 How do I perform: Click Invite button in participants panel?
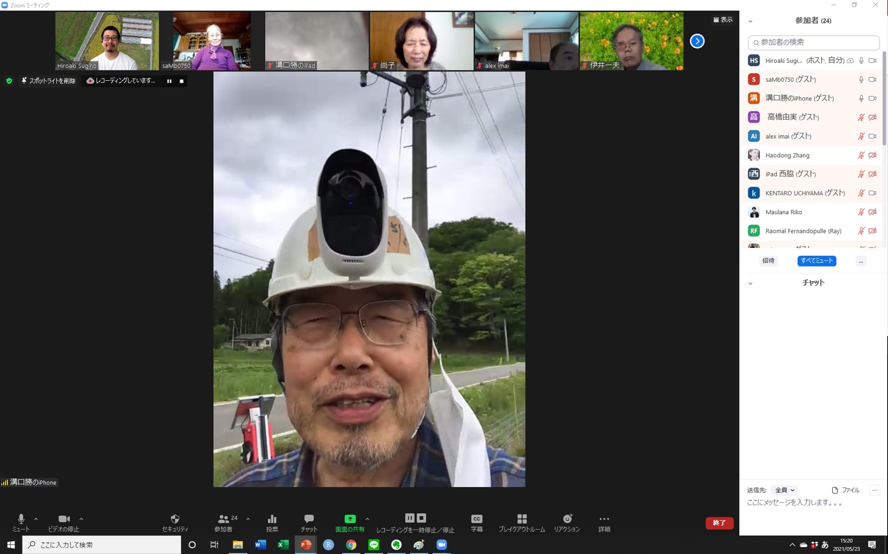tap(768, 261)
